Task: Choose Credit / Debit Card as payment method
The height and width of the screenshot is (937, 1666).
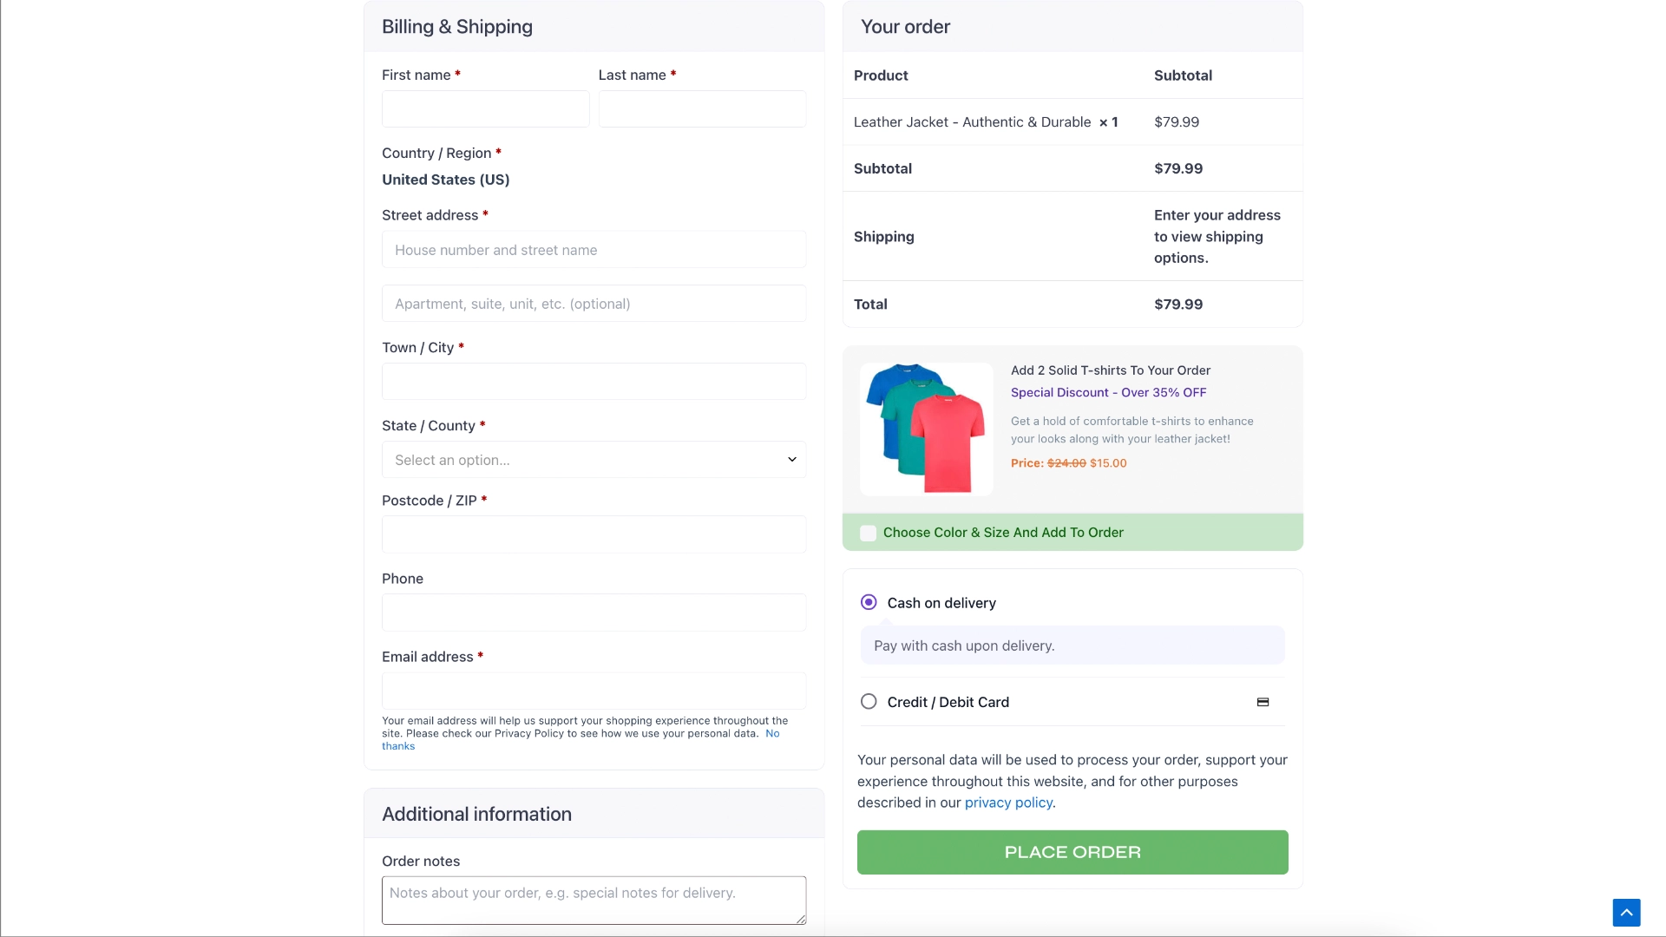Action: (x=869, y=701)
